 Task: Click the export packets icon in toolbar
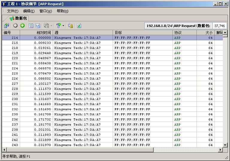tap(7, 26)
